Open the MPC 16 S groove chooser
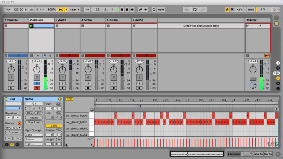Viewport: 283px width, 159px height. (x=13, y=128)
